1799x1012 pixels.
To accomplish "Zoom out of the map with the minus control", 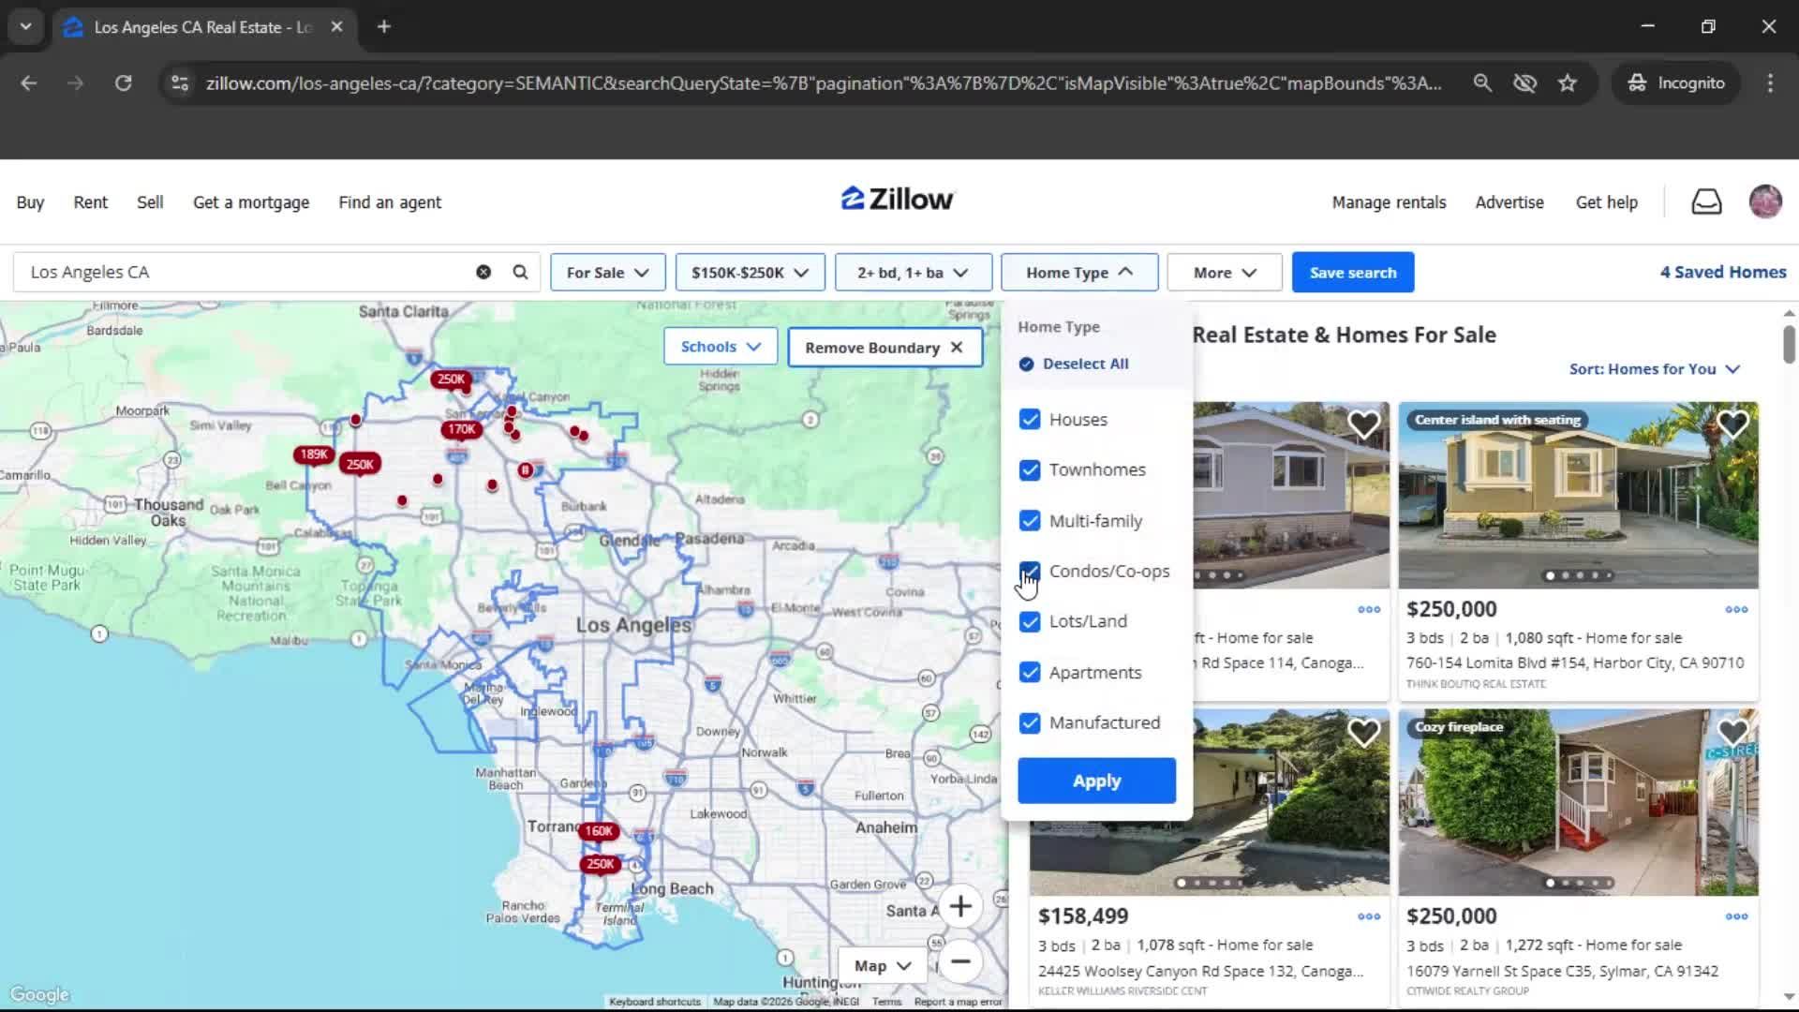I will pyautogui.click(x=961, y=962).
